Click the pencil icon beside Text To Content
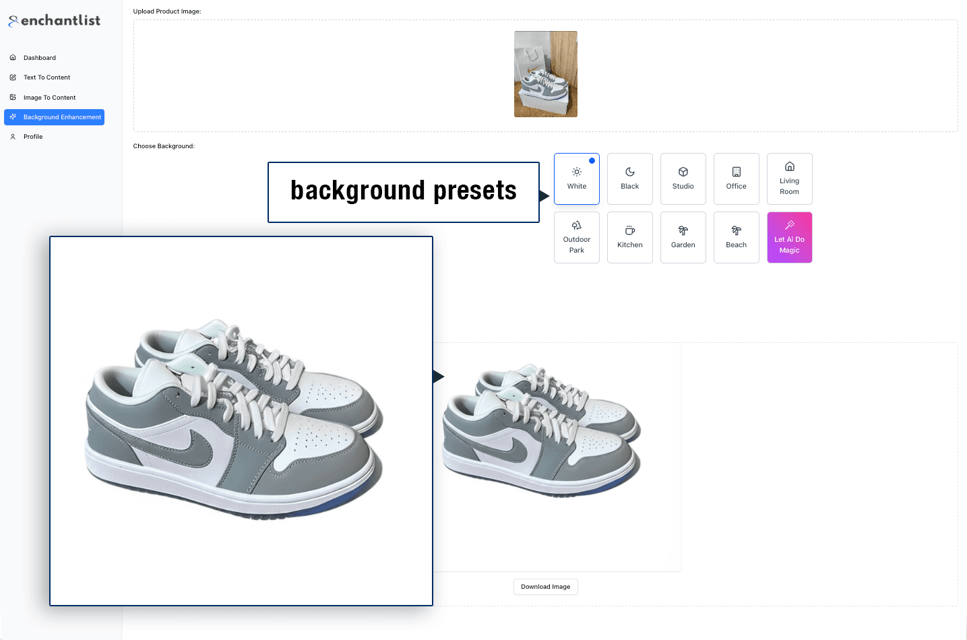 coord(13,77)
